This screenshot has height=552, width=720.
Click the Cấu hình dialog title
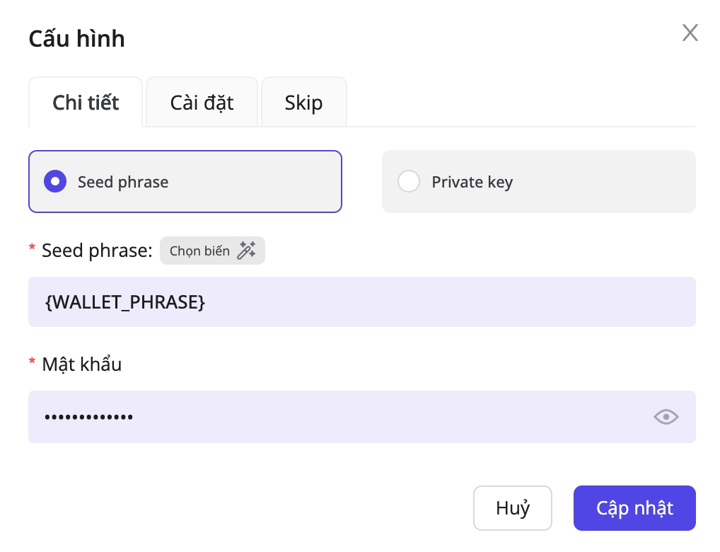pos(76,38)
